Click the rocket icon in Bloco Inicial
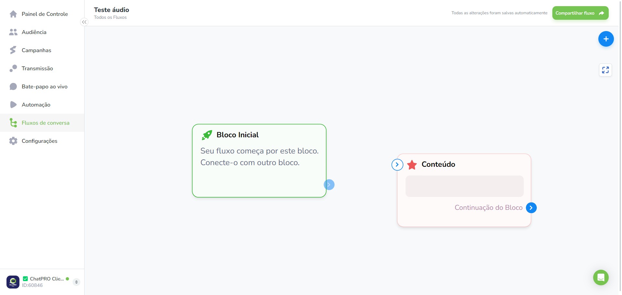This screenshot has width=622, height=295. point(207,135)
